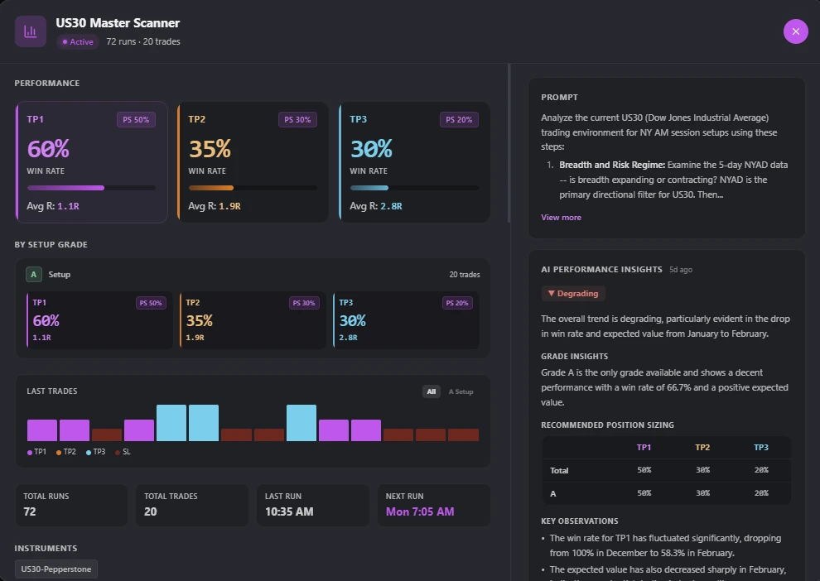This screenshot has height=581, width=820.
Task: Click the PS 50% badge on the TP1 card
Action: [x=136, y=119]
